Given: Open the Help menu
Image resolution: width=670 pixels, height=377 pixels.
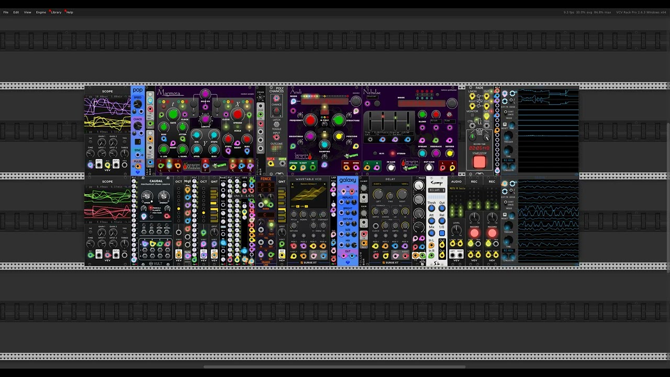Looking at the screenshot, I should (x=70, y=12).
